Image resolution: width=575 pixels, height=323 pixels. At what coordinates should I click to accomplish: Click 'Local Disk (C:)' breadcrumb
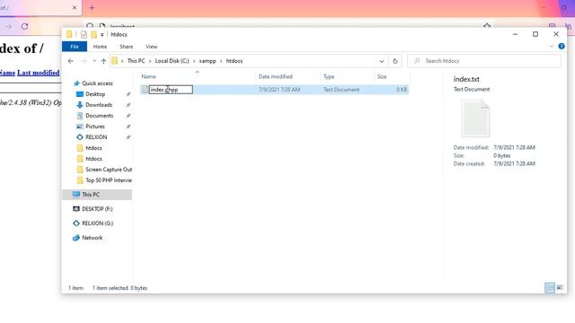(x=172, y=61)
